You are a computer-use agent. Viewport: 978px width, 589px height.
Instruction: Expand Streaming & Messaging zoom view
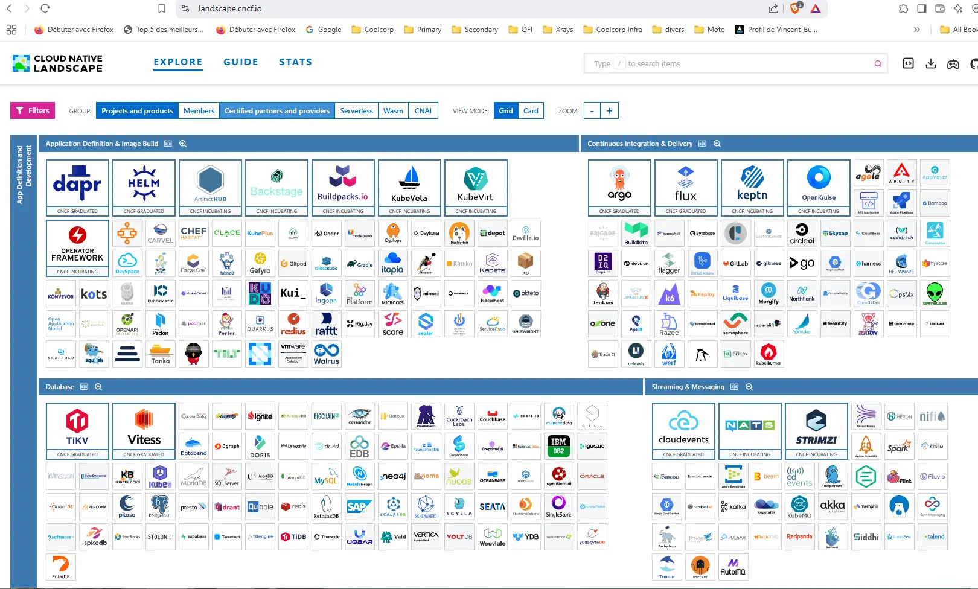point(749,387)
